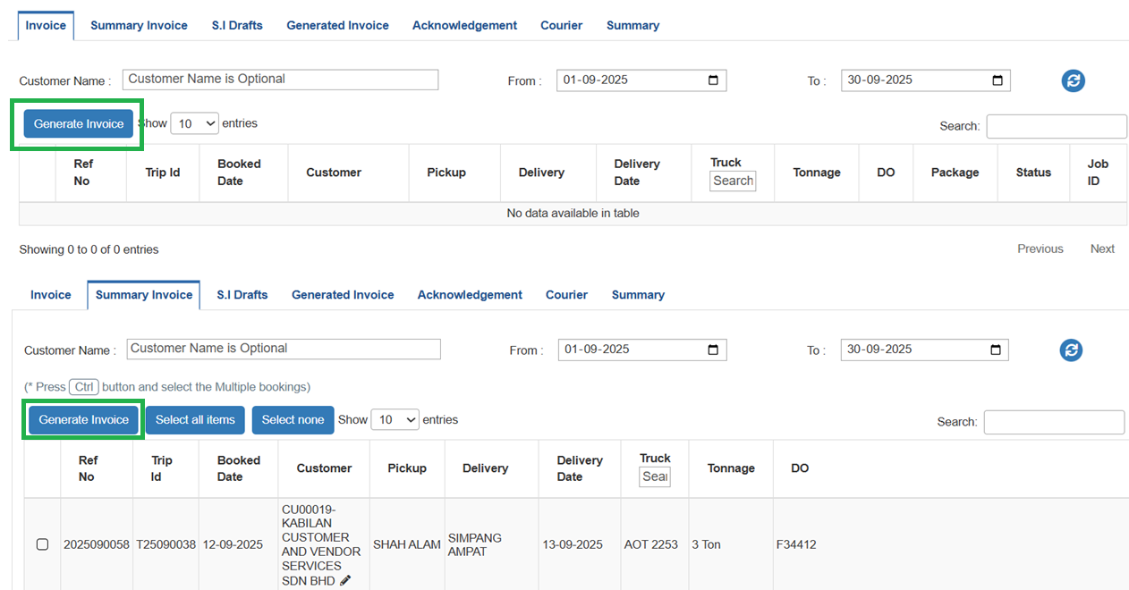Click lower Generate Invoice button
1129x590 pixels.
(x=84, y=419)
